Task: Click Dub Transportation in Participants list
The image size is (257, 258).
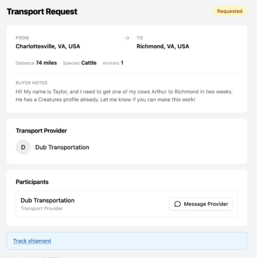Action: pos(47,200)
